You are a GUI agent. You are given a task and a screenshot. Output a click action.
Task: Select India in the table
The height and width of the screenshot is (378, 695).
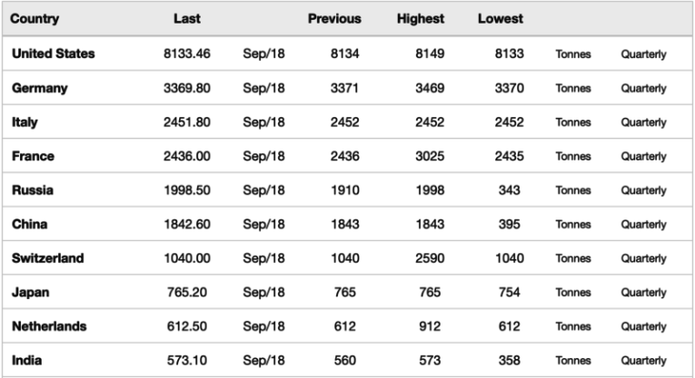point(26,361)
